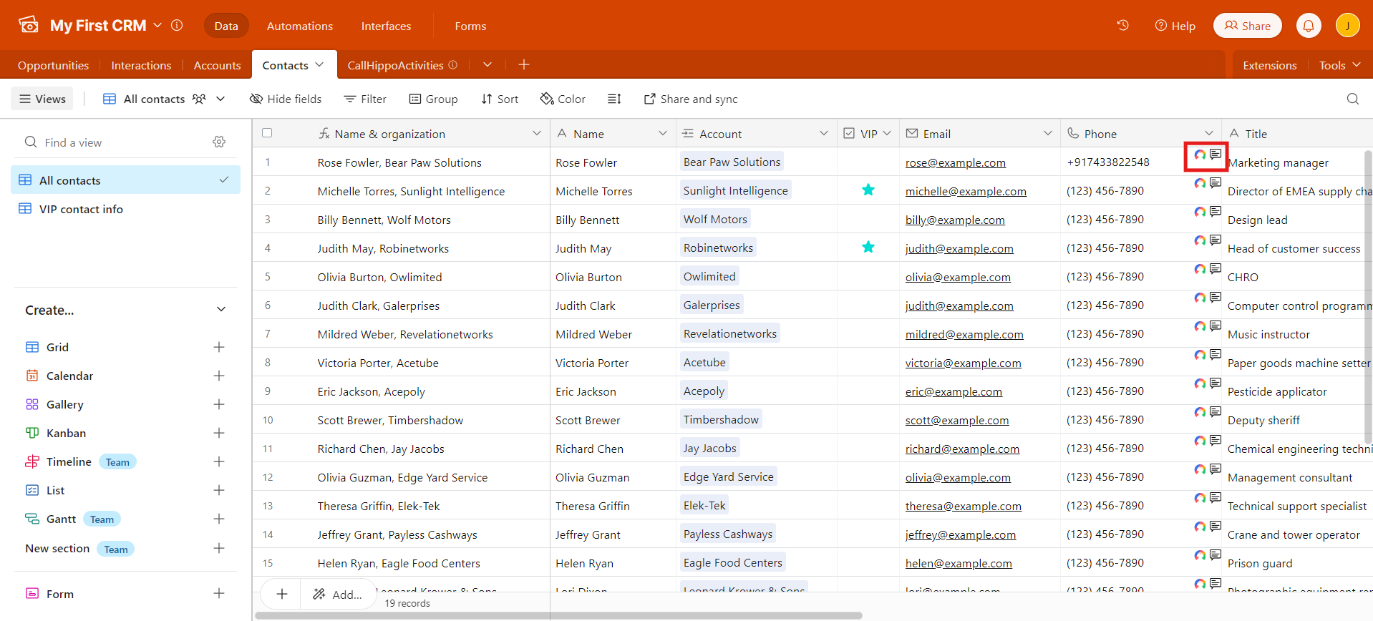Screen dimensions: 1373x621
Task: Open Name & organization column menu
Action: tap(537, 133)
